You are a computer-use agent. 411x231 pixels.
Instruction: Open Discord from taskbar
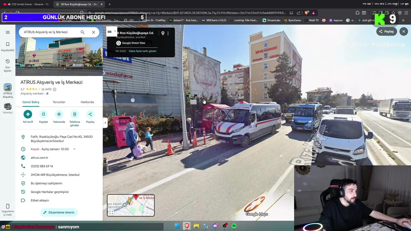[215, 226]
